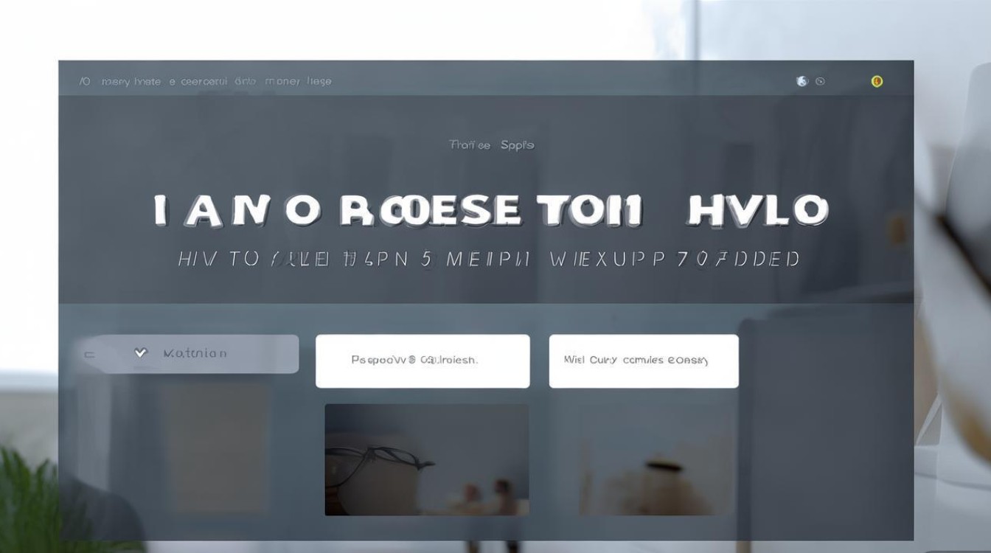Go to the "dnto" navigation item
Screen dimensions: 991x553
tap(245, 81)
